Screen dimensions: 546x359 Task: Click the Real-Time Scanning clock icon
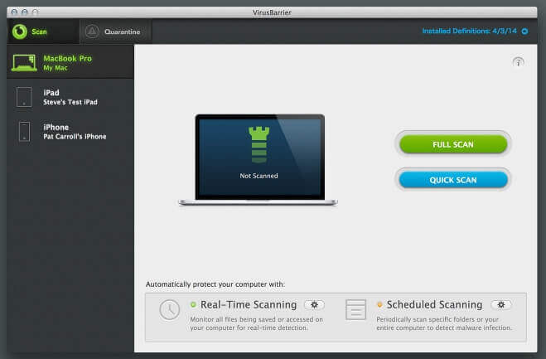tap(170, 309)
